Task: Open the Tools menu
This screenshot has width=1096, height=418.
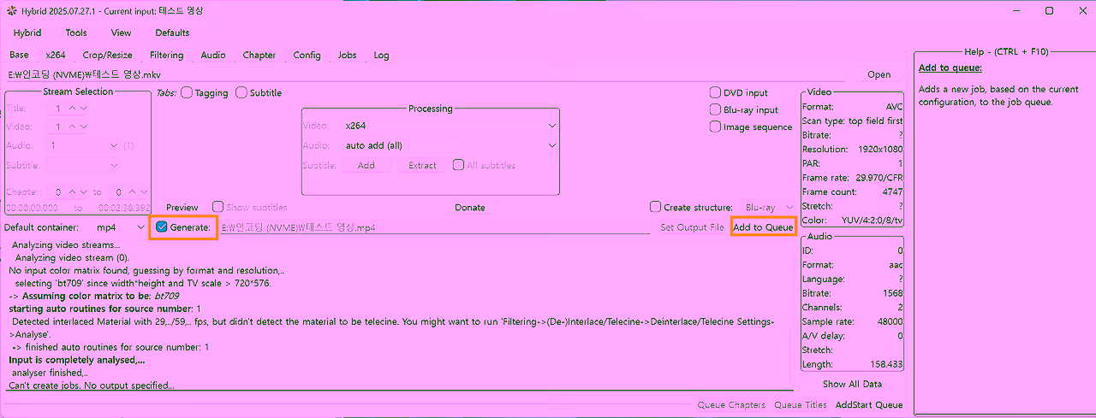Action: tap(76, 32)
